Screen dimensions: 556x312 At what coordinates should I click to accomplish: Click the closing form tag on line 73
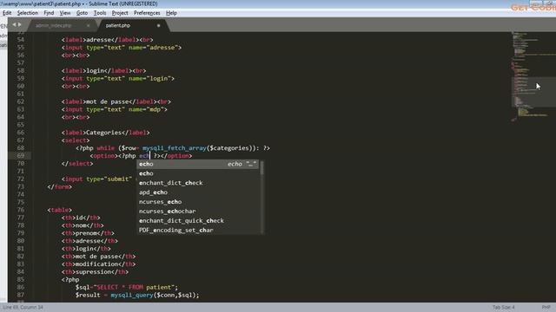(60, 187)
